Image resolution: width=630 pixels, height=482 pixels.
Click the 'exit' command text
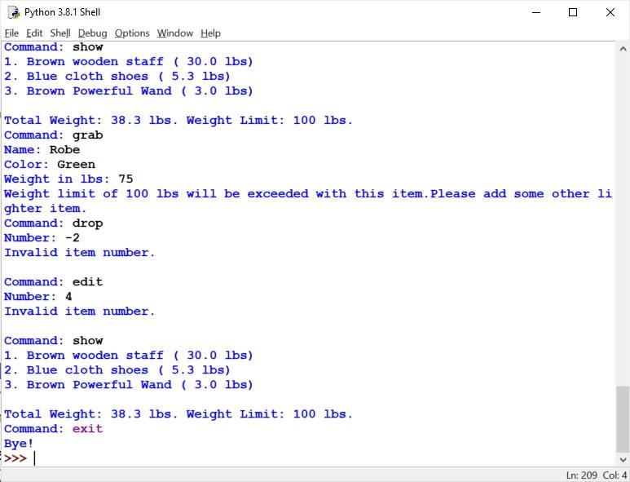[87, 429]
